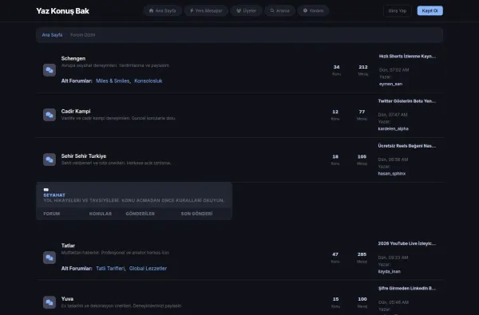The image size is (479, 315).
Task: Click the FORUM column header
Action: (x=52, y=214)
